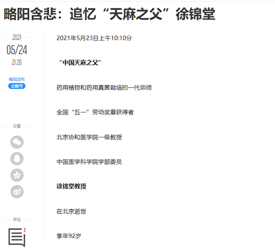Open the comments speech-bubble icon

16,237
